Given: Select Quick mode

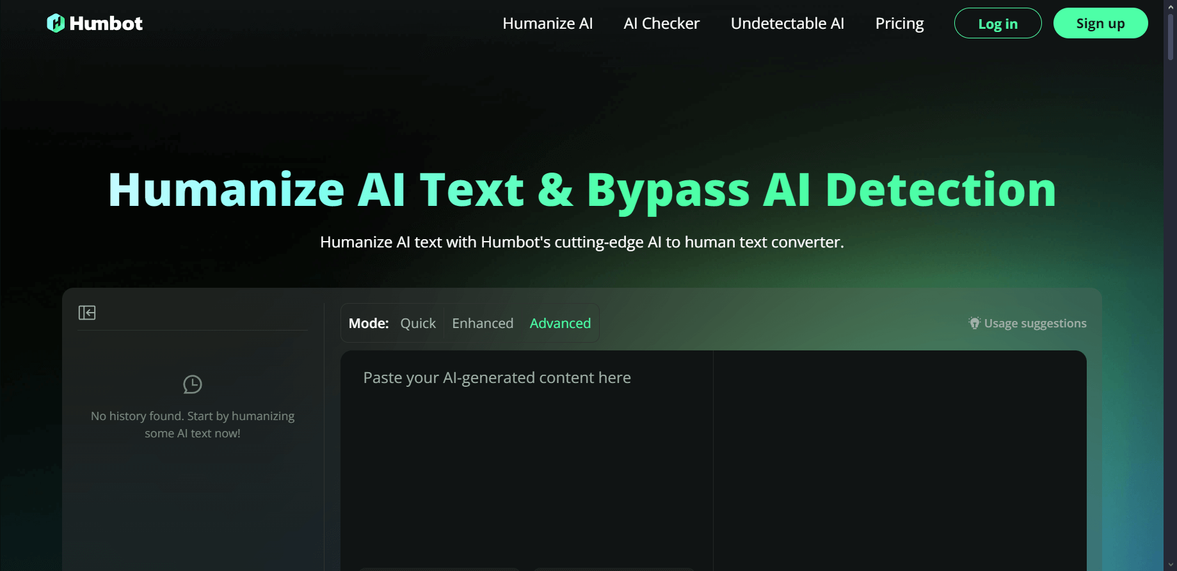Looking at the screenshot, I should pyautogui.click(x=418, y=324).
